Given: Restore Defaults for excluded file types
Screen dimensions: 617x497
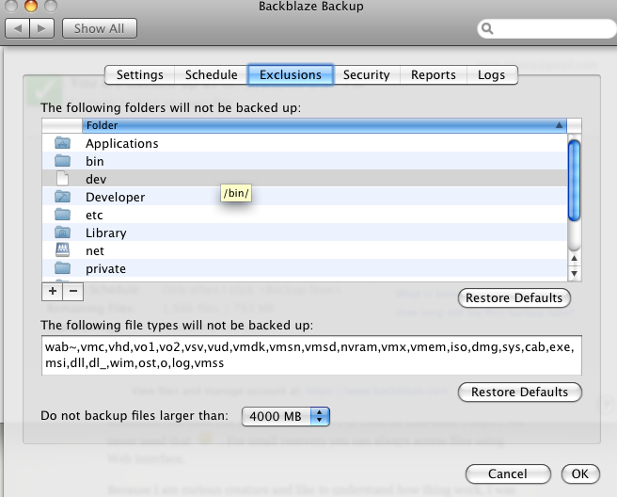Looking at the screenshot, I should click(519, 393).
